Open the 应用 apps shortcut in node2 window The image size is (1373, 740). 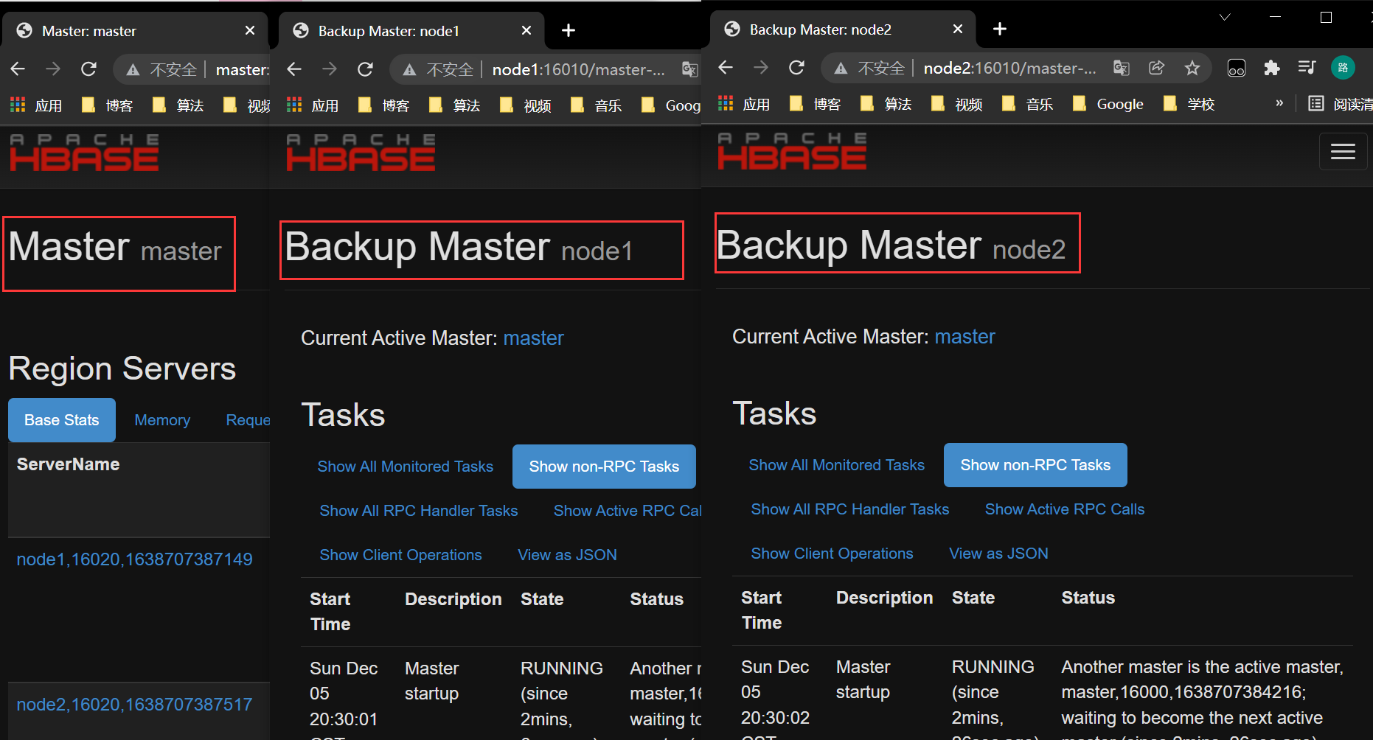click(x=745, y=104)
